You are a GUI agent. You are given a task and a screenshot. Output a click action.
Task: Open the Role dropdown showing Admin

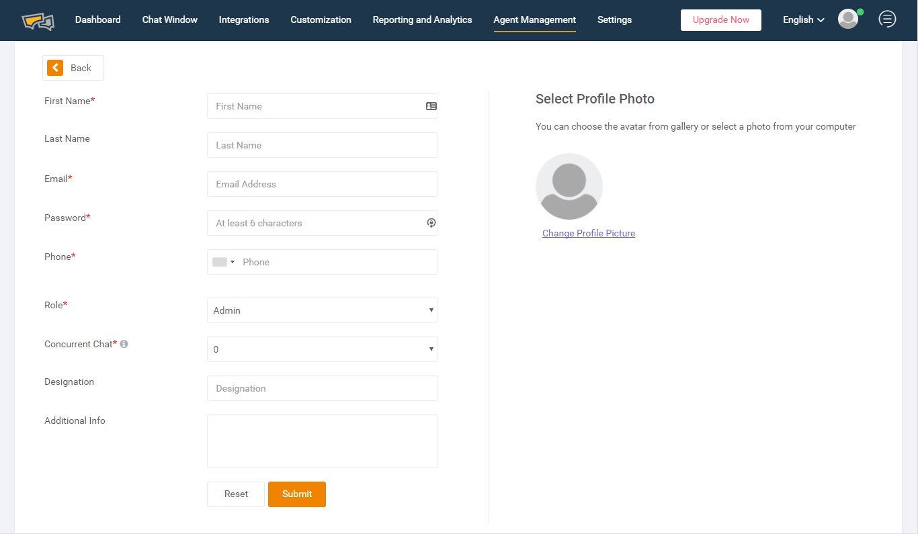[x=323, y=310]
